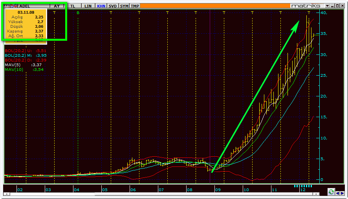Close the matriks chart window
Image resolution: width=348 pixels, height=199 pixels.
(x=342, y=6)
